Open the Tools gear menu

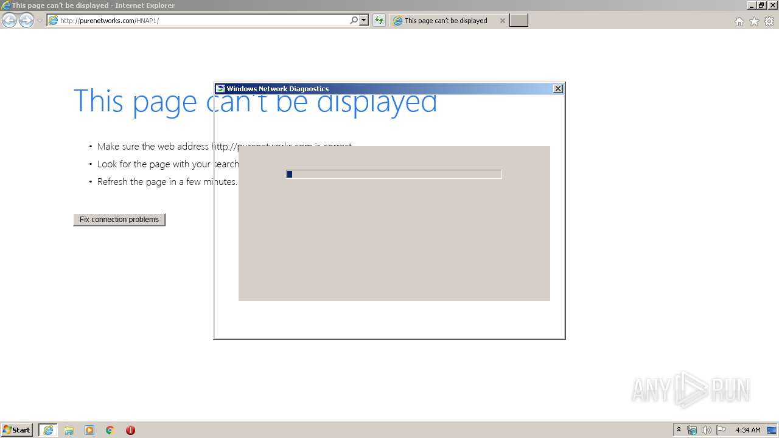pos(769,21)
